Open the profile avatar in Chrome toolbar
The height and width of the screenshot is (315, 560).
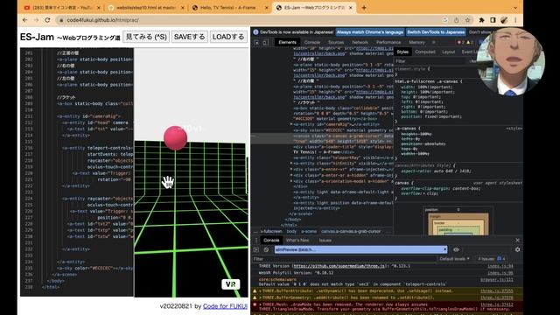(504, 20)
